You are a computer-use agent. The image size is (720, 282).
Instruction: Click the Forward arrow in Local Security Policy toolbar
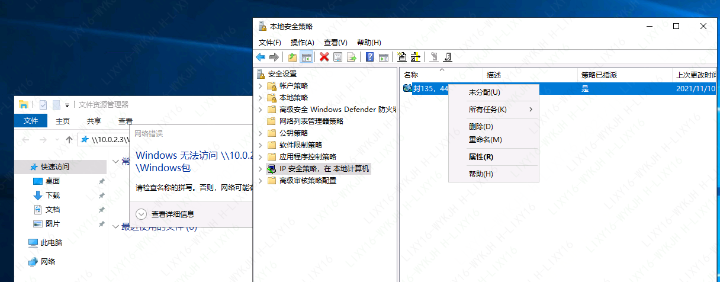274,57
